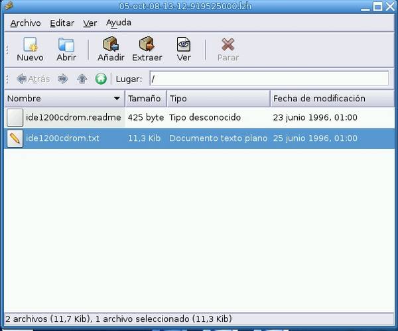
Task: Open the Ayuda menu
Action: tap(119, 23)
